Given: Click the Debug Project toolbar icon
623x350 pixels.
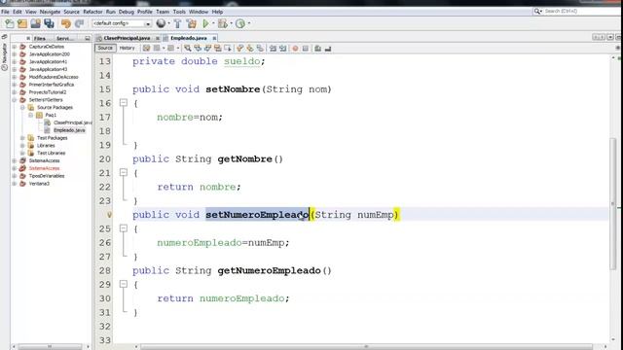Looking at the screenshot, I should point(223,23).
